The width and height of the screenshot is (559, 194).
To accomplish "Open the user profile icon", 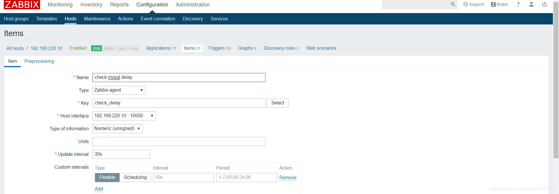I will 531,4.
